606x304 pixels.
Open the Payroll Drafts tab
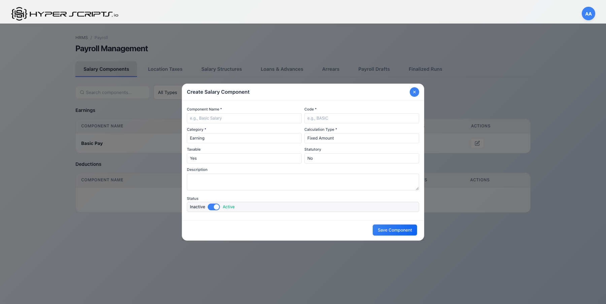click(374, 69)
